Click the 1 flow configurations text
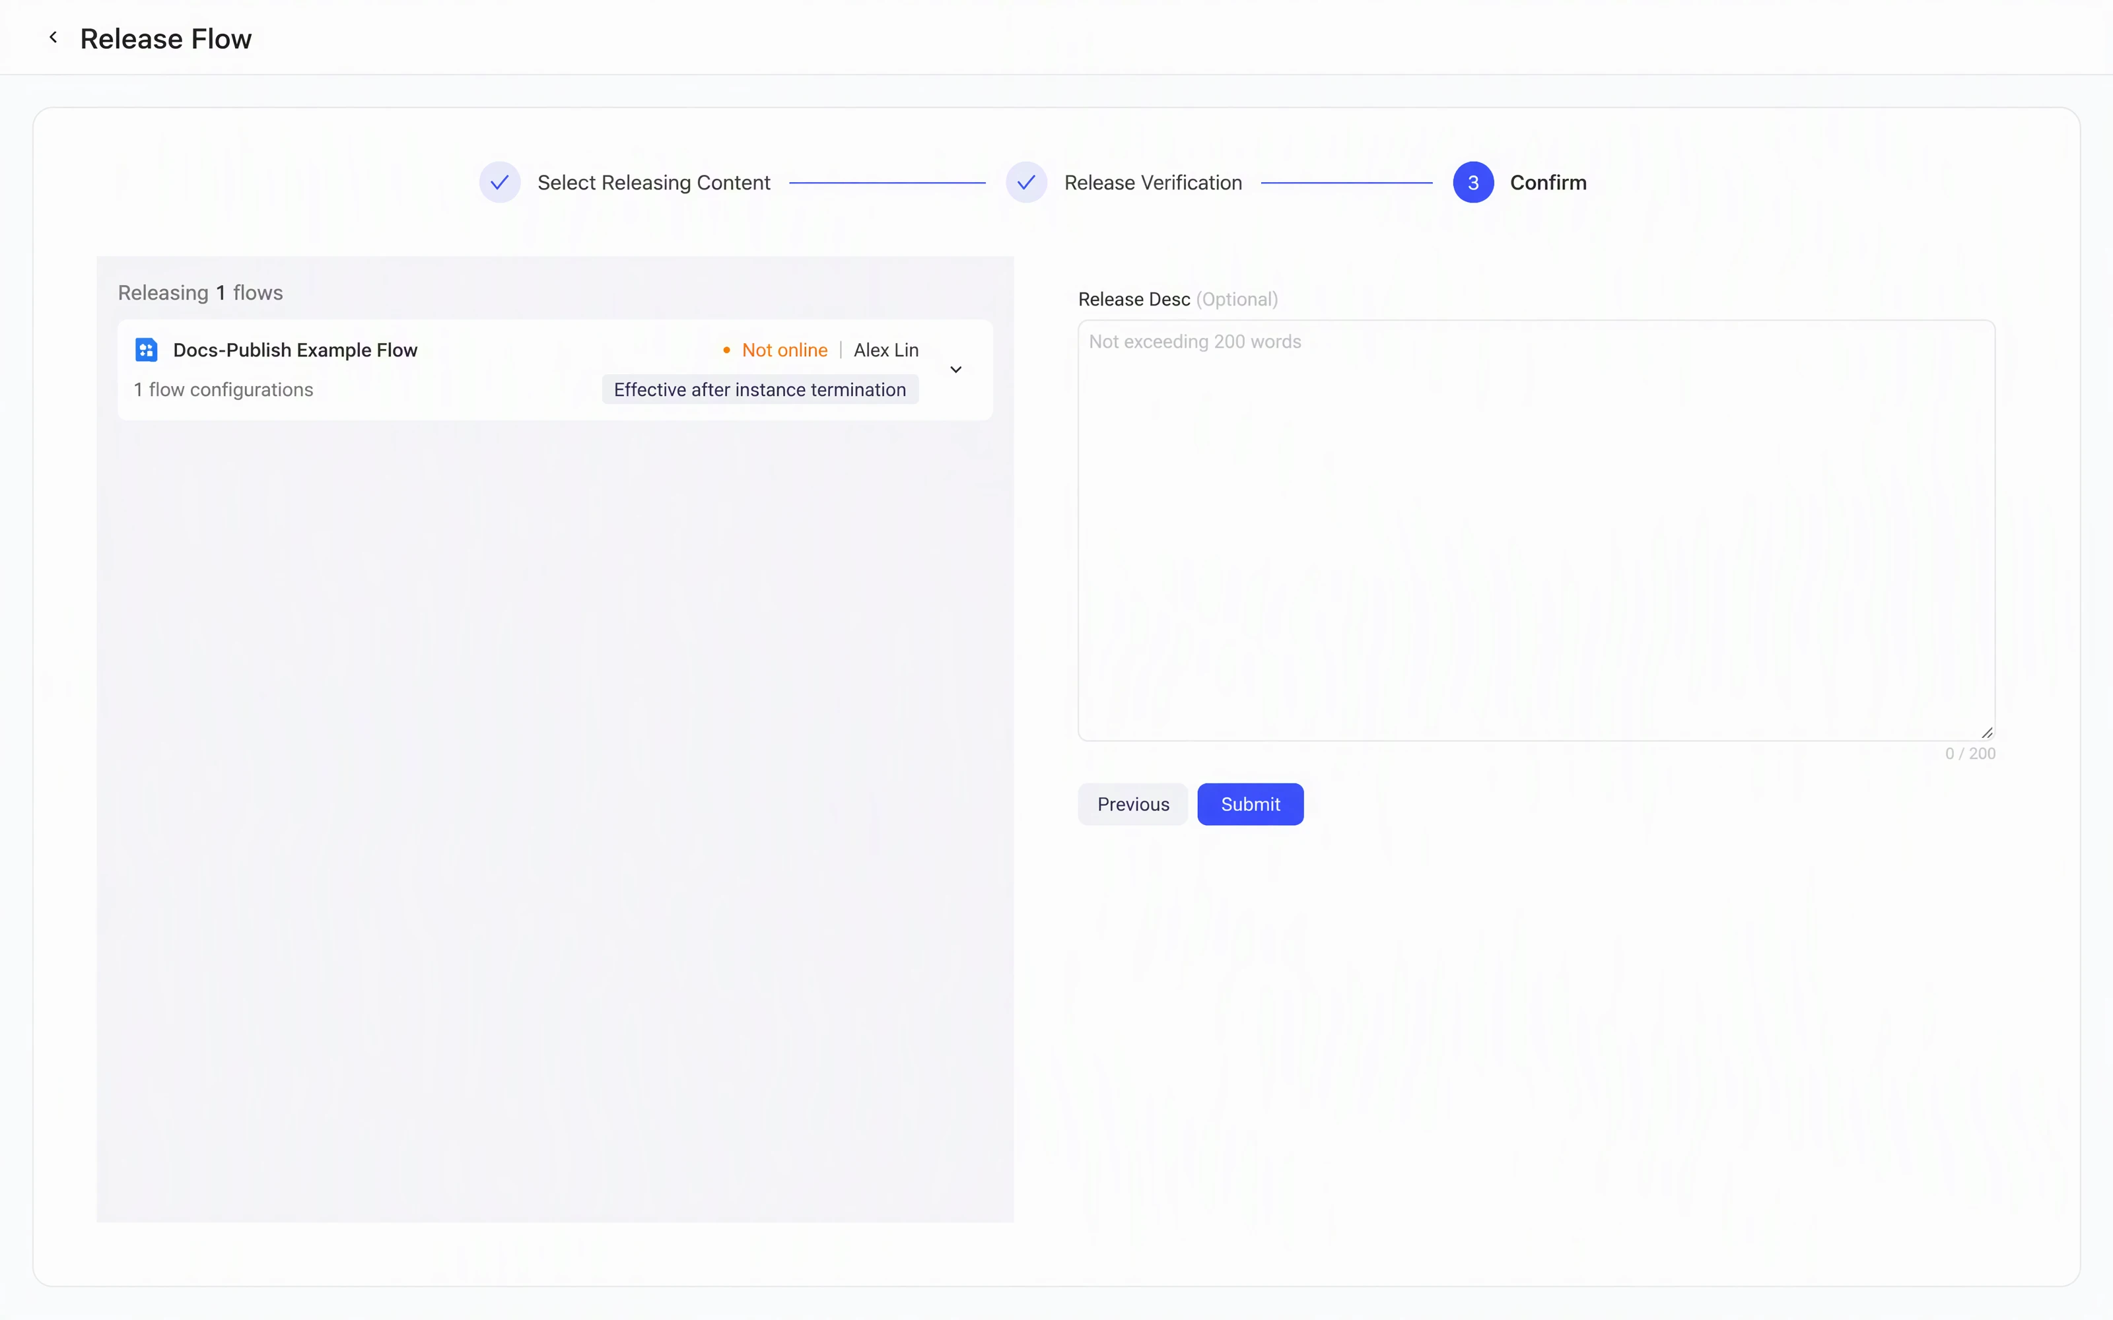 pos(224,389)
